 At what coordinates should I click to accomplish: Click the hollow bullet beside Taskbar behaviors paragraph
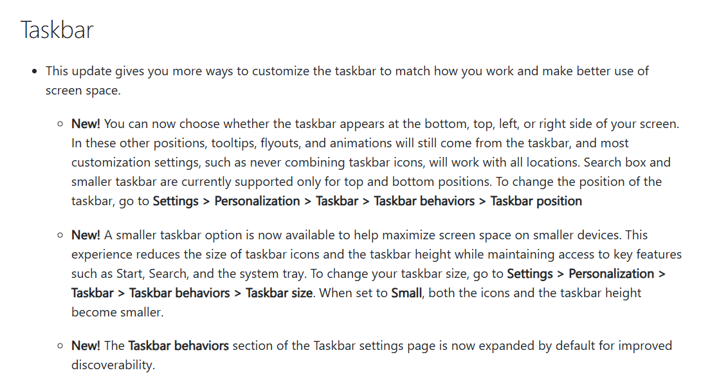click(60, 346)
